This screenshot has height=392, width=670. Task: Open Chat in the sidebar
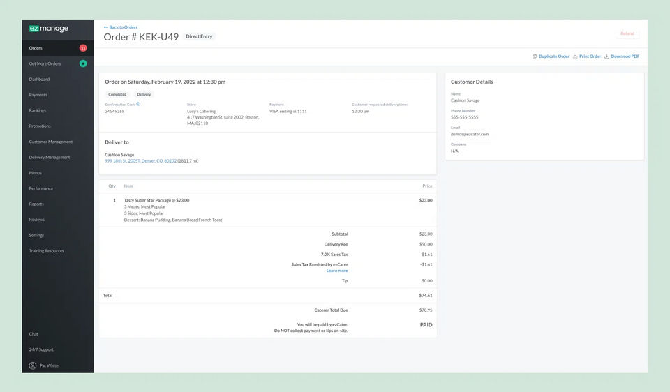tap(33, 334)
